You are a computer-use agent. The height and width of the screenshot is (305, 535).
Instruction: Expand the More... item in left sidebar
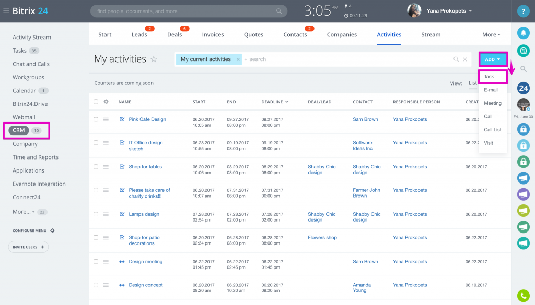24,212
